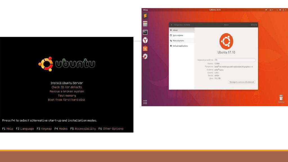Choose Test memory in boot menu
This screenshot has height=162, width=288.
67,96
